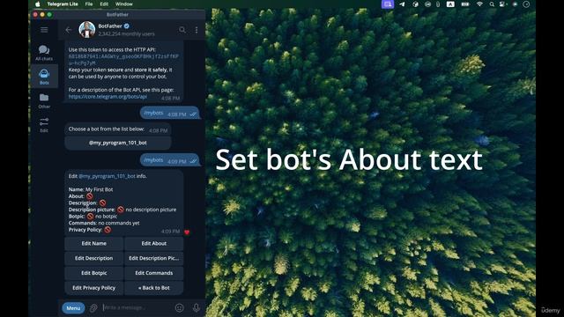Click the Edit Privacy Policy button
The width and height of the screenshot is (564, 317).
(94, 288)
